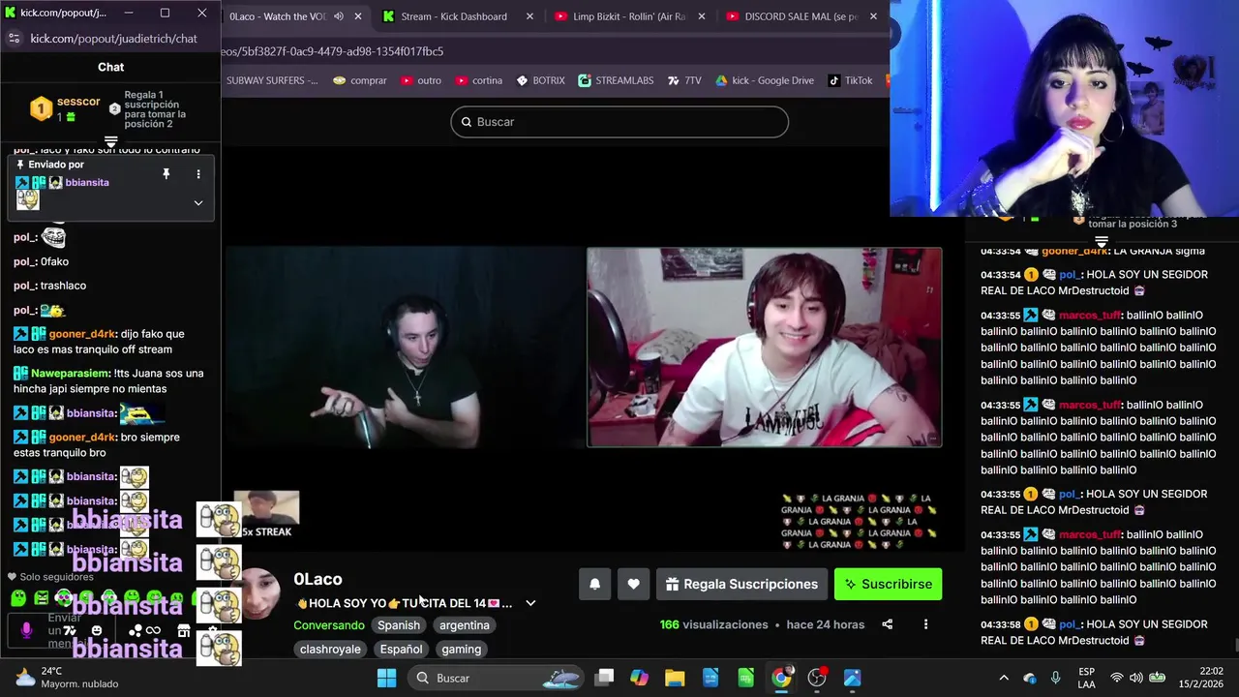Viewport: 1239px width, 697px height.
Task: Click the green Suscribirse button
Action: (x=888, y=584)
